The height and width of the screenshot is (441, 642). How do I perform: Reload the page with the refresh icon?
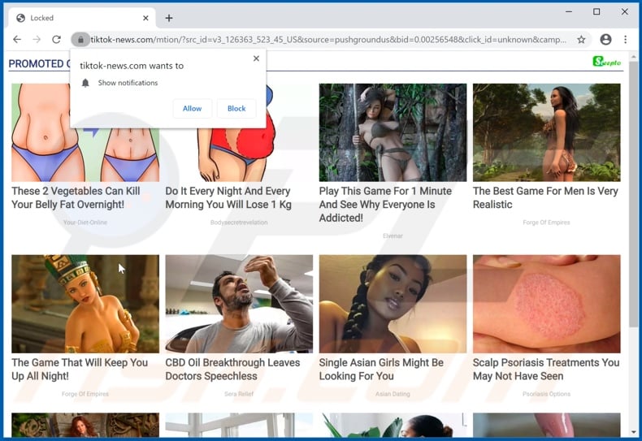tap(57, 39)
